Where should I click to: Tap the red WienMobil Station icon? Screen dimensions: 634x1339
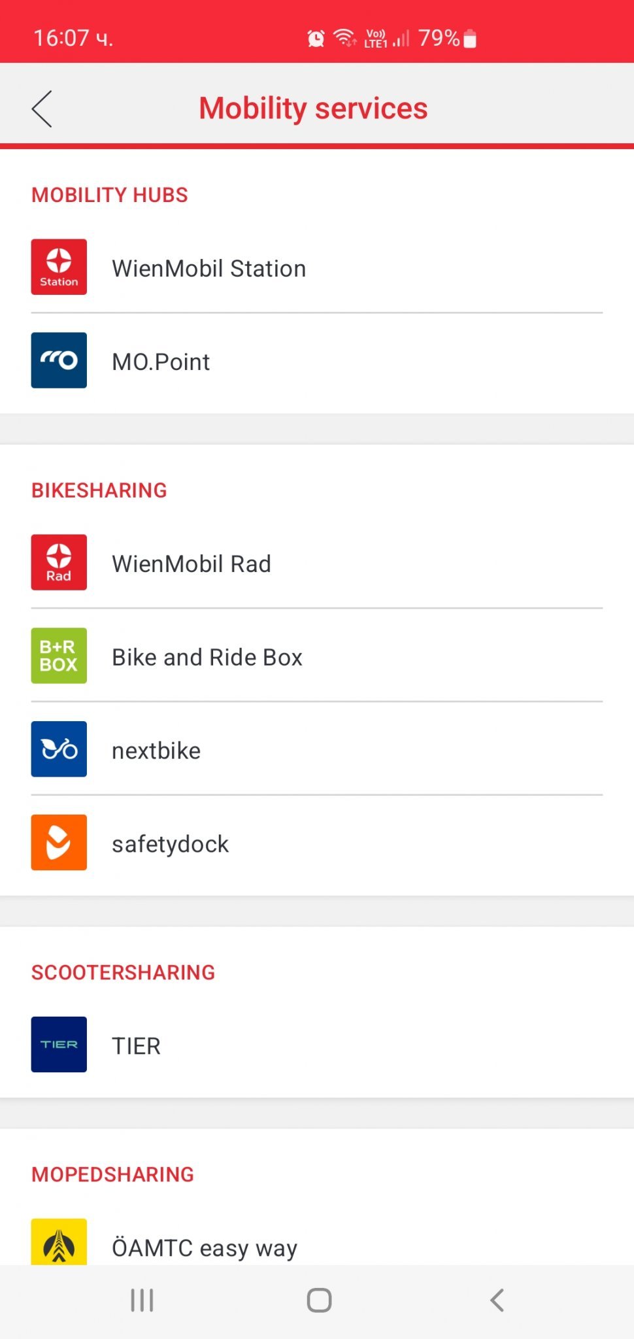coord(59,267)
